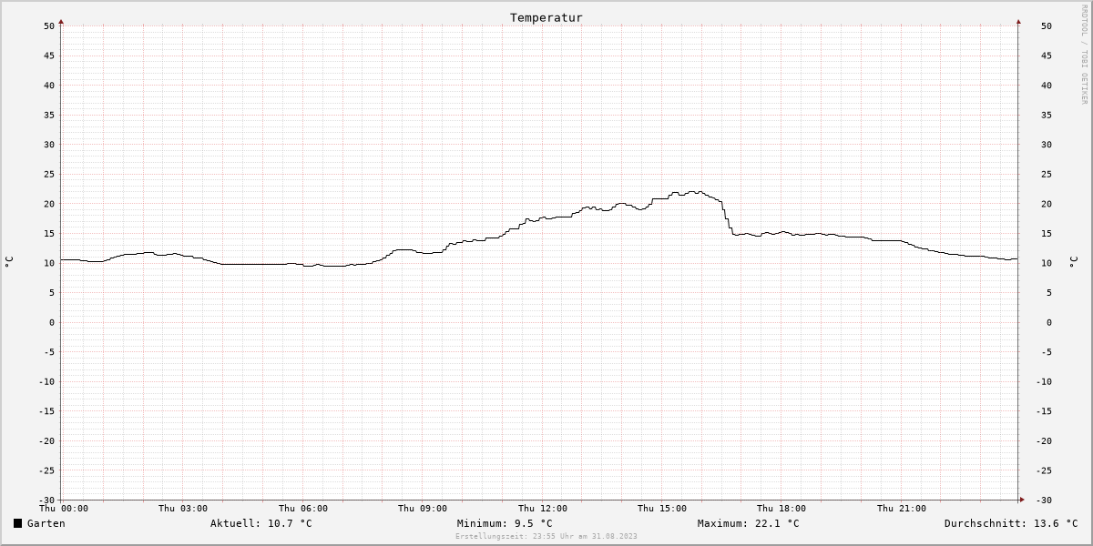
Task: Click the left axis 25 label
Action: 50,174
